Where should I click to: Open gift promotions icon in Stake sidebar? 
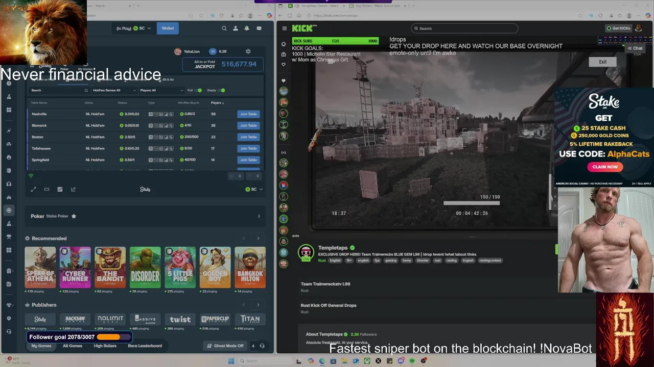tap(9, 271)
